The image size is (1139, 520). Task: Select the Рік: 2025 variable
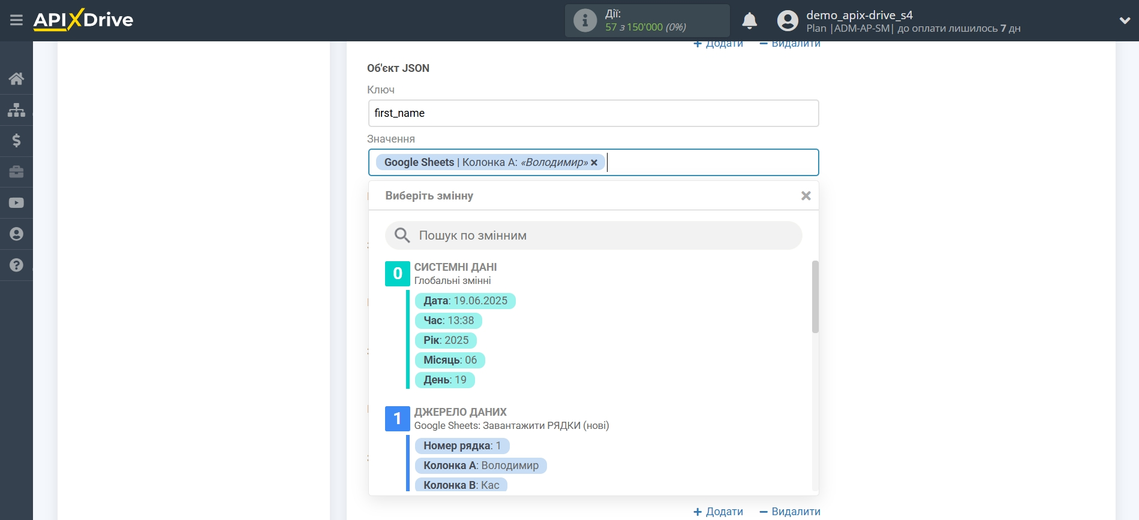coord(446,340)
